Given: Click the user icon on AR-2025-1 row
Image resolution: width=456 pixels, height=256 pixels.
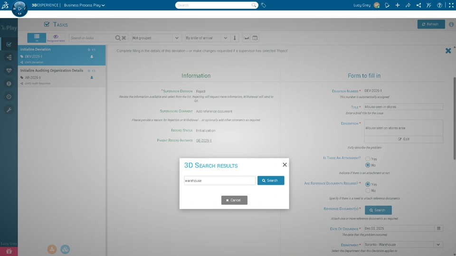Looking at the screenshot, I should point(92,77).
